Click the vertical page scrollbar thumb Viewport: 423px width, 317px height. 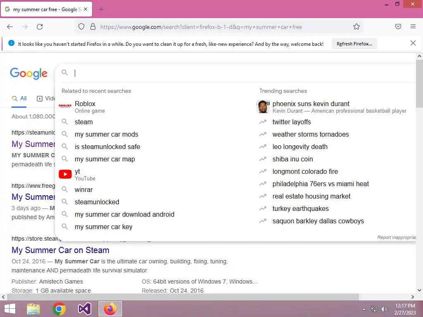tap(419, 83)
